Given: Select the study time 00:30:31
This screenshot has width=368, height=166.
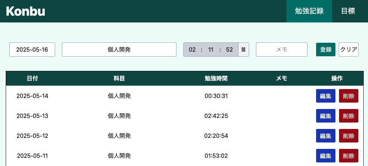Looking at the screenshot, I should click(216, 96).
